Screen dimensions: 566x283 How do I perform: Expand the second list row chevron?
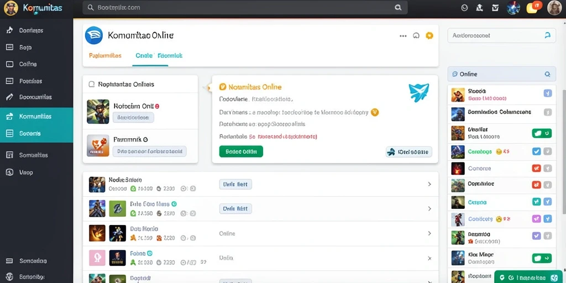[x=429, y=208]
